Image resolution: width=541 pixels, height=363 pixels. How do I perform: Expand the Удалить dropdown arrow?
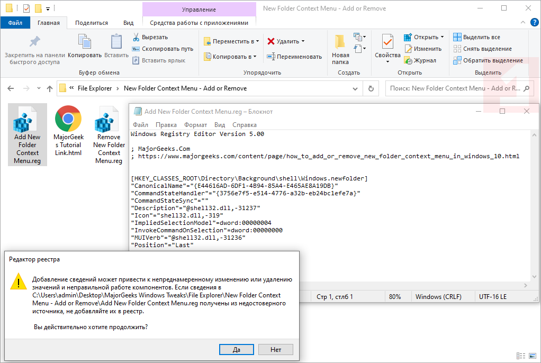coord(303,41)
